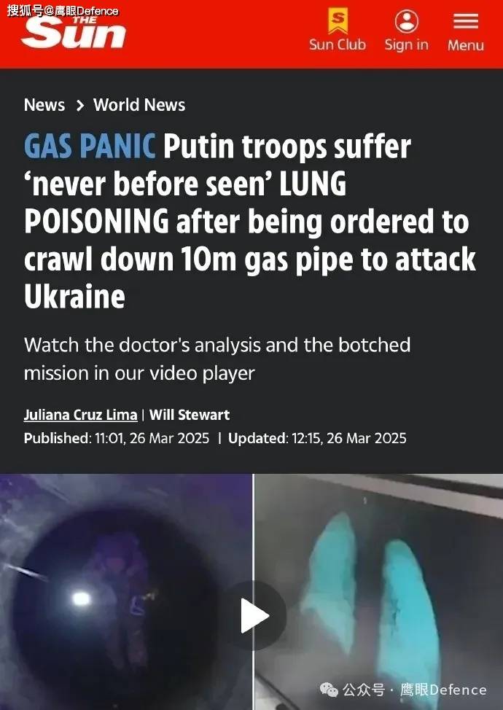Click the Updated timestamp text
Screen dimensions: 503x710
pyautogui.click(x=317, y=438)
